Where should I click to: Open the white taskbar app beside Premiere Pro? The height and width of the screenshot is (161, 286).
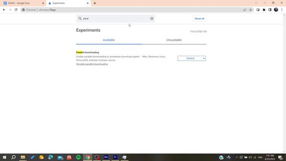click(x=124, y=157)
